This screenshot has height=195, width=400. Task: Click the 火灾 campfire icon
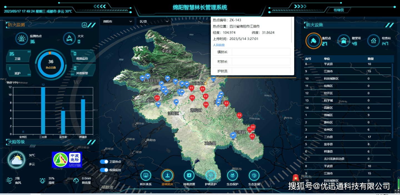pyautogui.click(x=69, y=39)
